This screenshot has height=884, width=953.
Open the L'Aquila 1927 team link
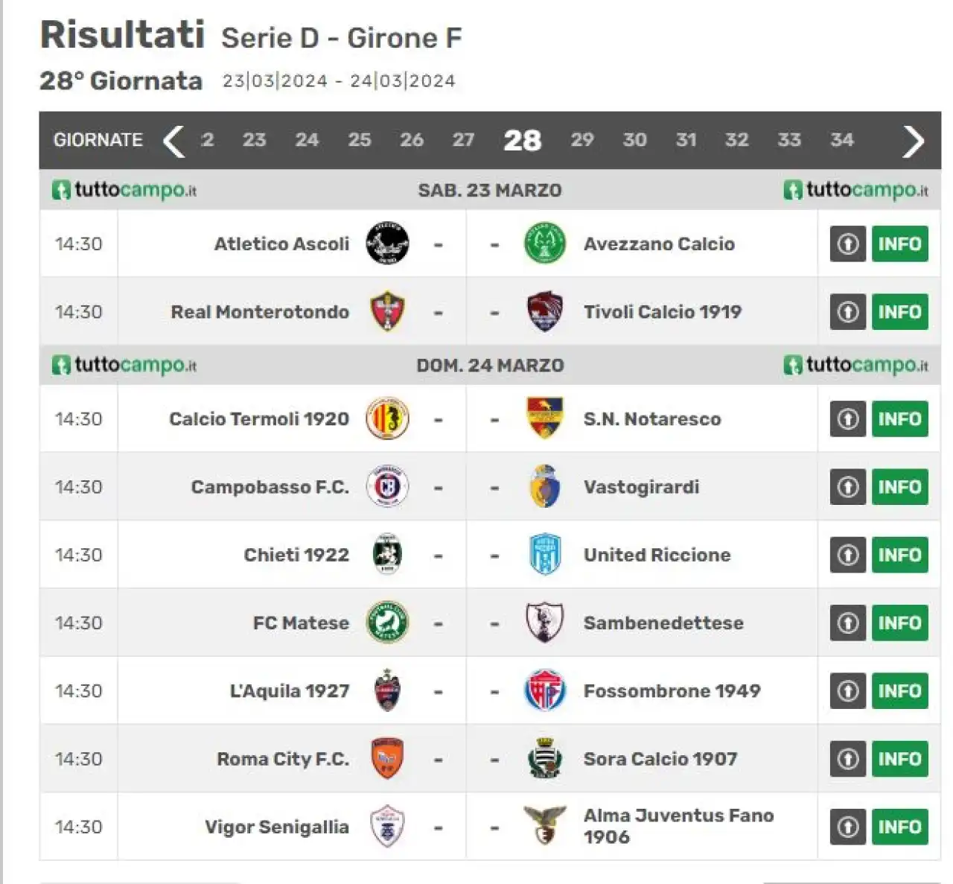point(290,691)
